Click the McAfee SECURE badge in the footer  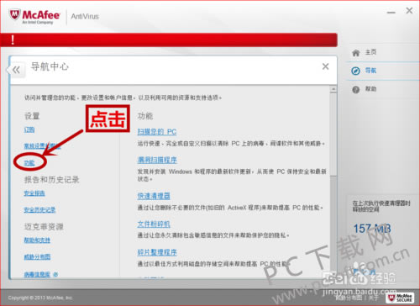pyautogui.click(x=400, y=298)
